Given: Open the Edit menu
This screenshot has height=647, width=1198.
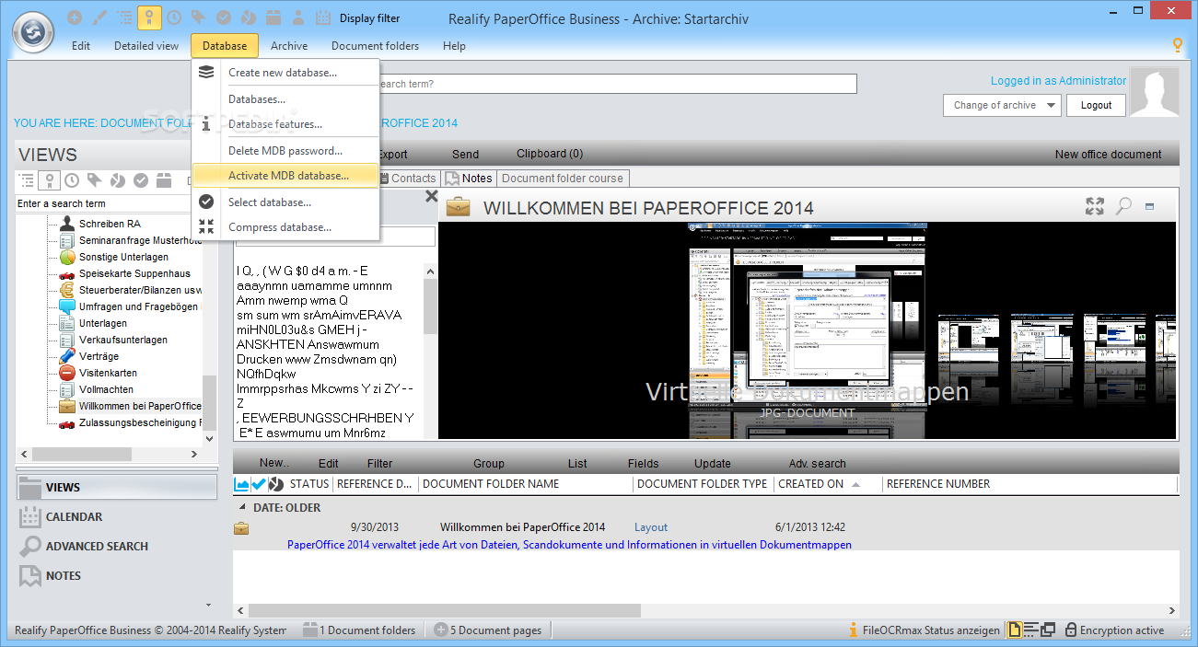Looking at the screenshot, I should pos(81,45).
